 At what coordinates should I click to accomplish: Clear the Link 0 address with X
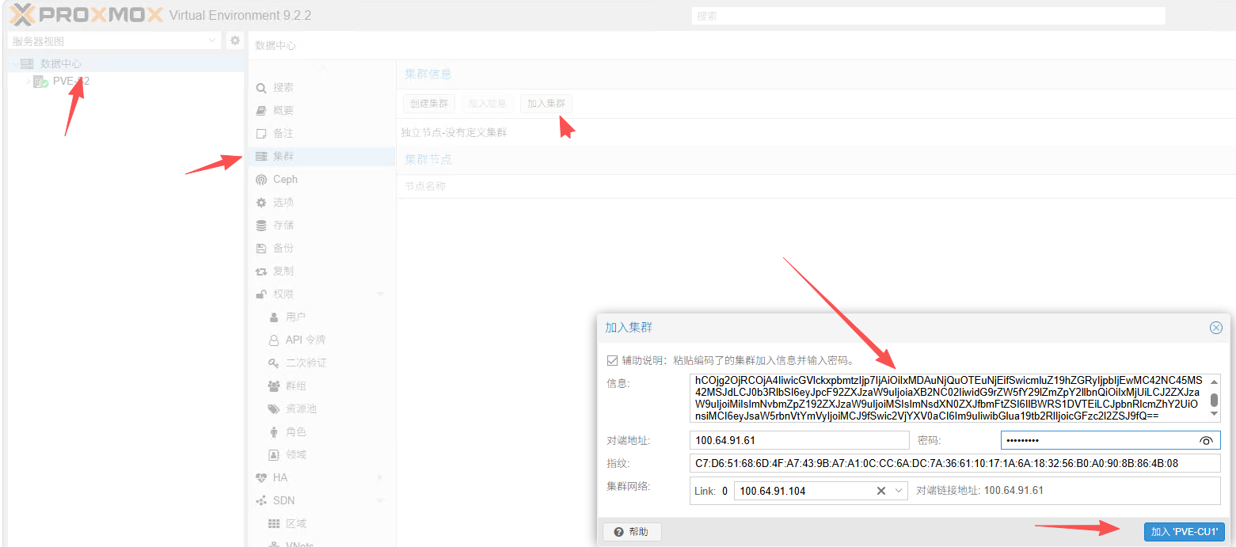click(x=881, y=491)
